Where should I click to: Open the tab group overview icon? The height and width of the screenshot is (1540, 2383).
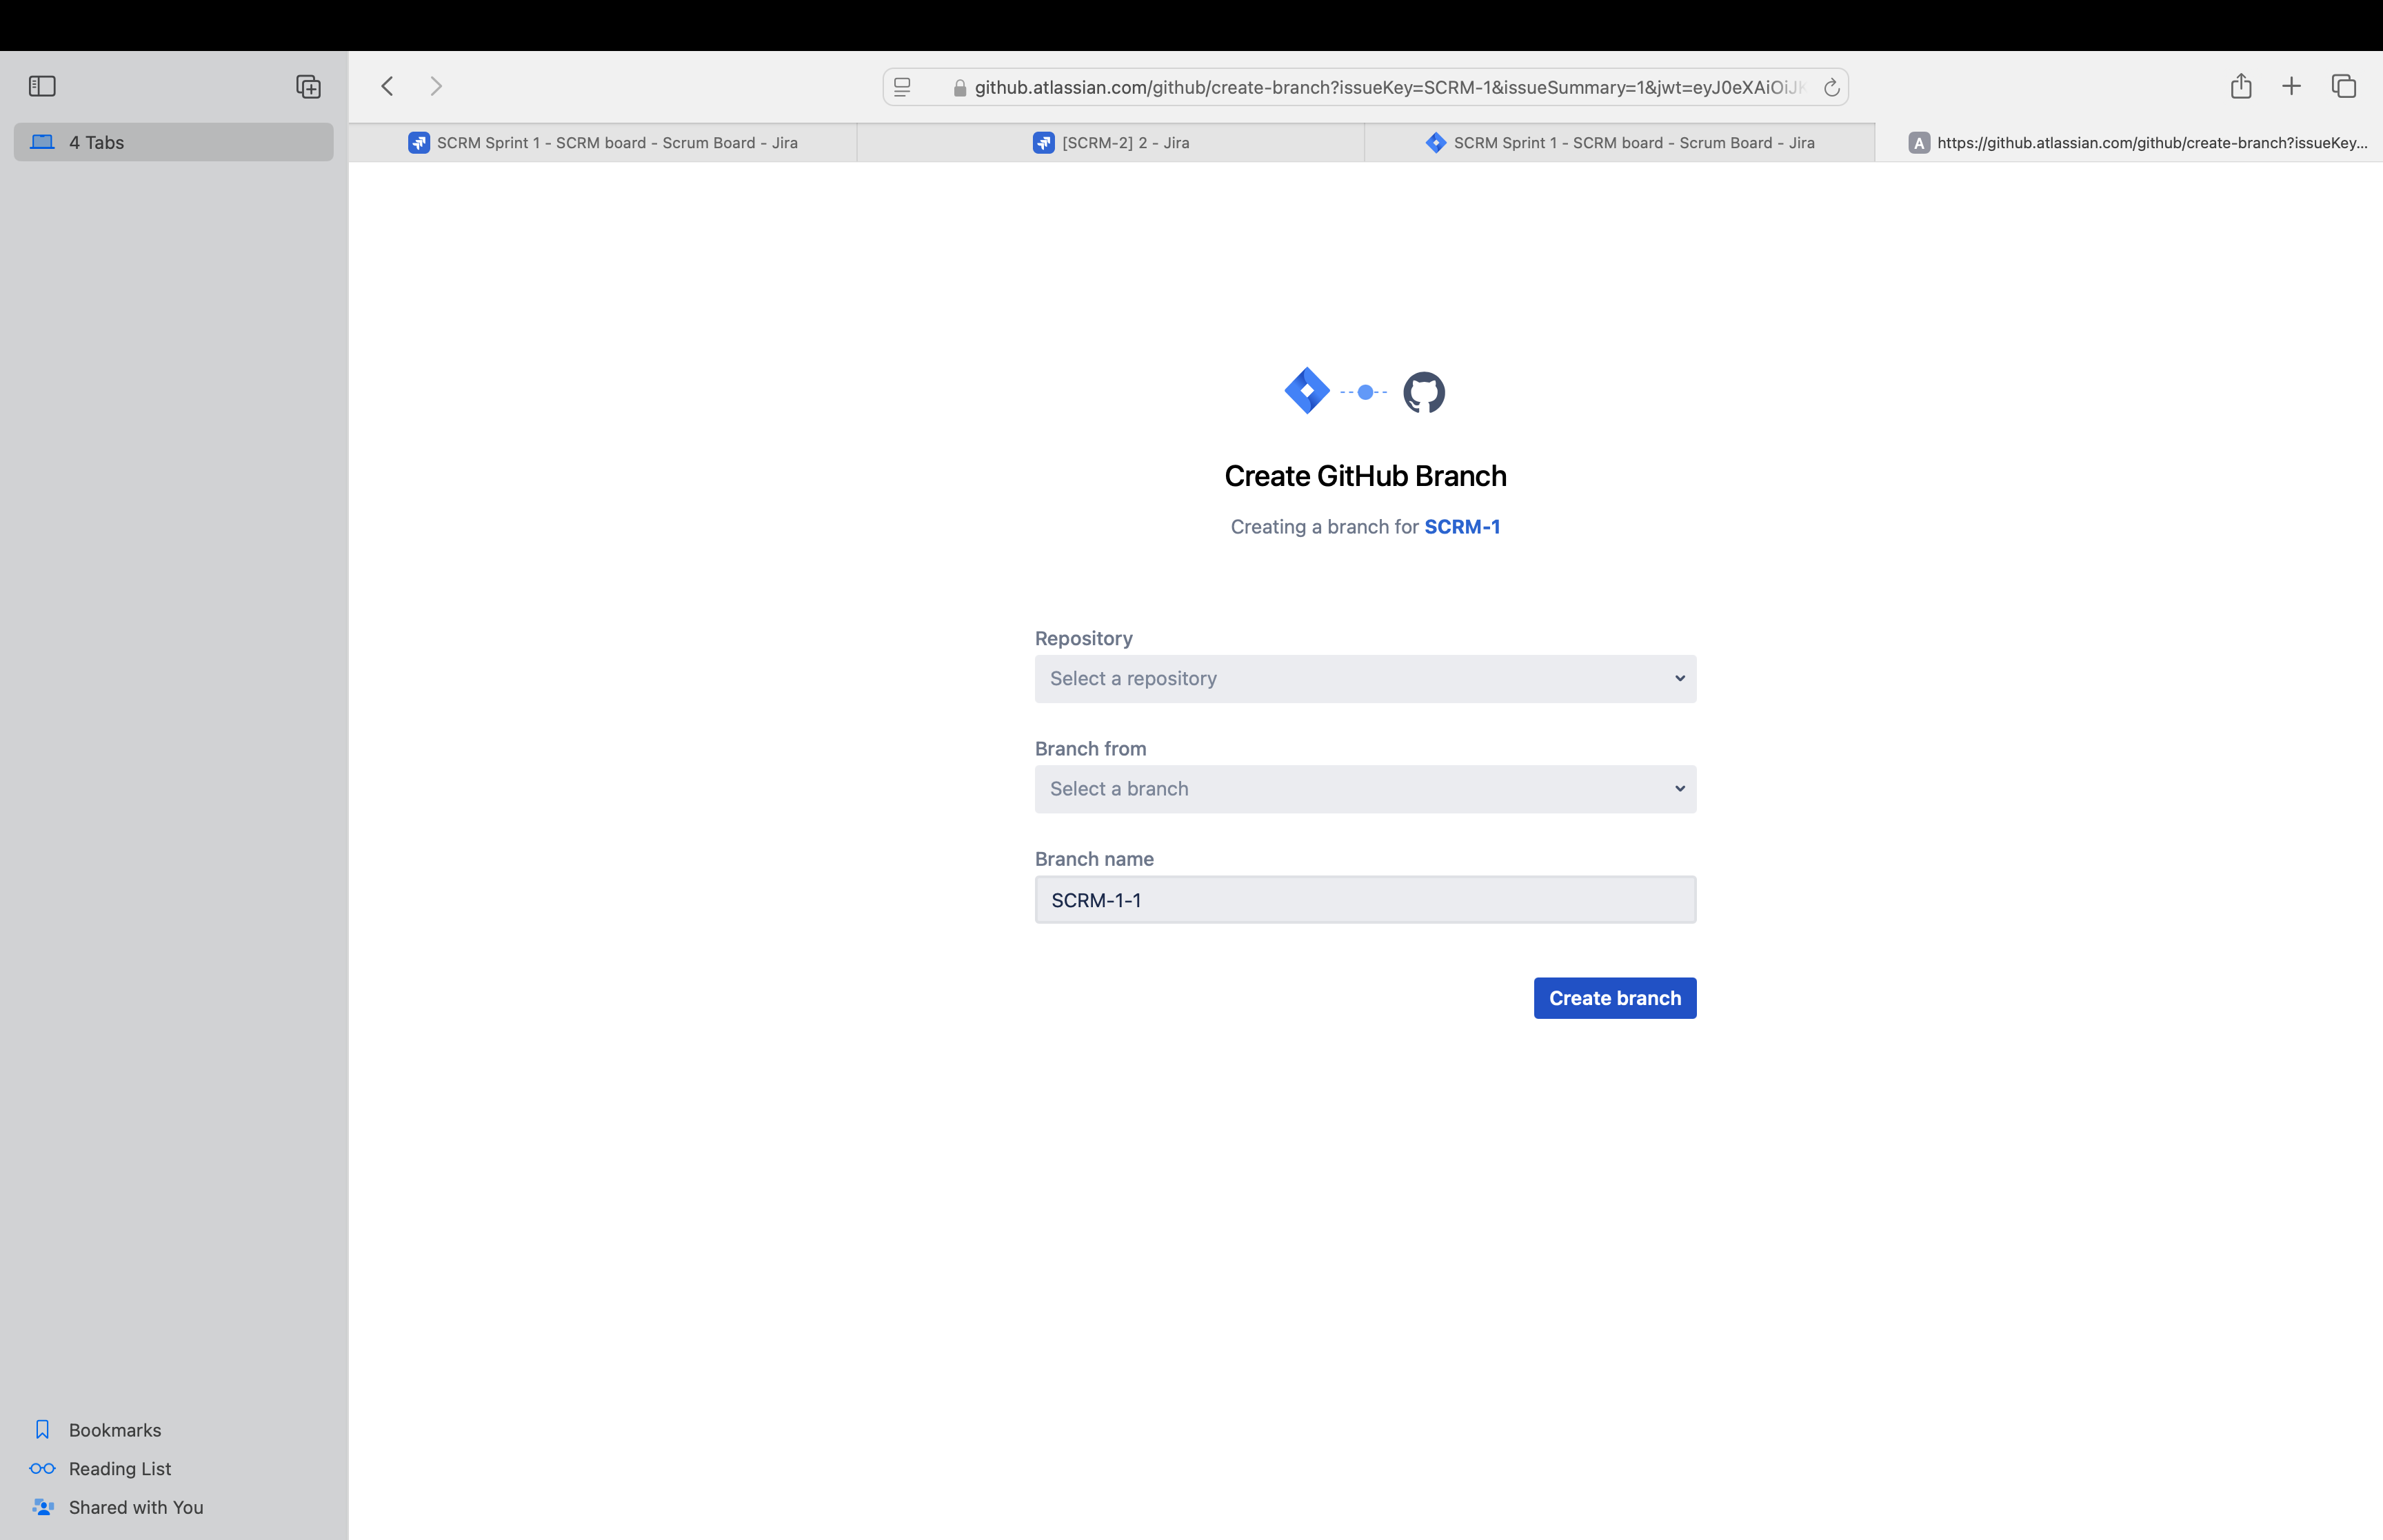308,86
